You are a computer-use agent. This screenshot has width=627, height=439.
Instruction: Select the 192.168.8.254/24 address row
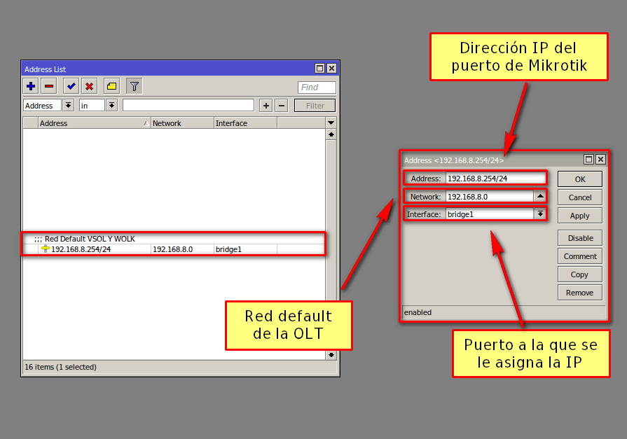[x=81, y=249]
